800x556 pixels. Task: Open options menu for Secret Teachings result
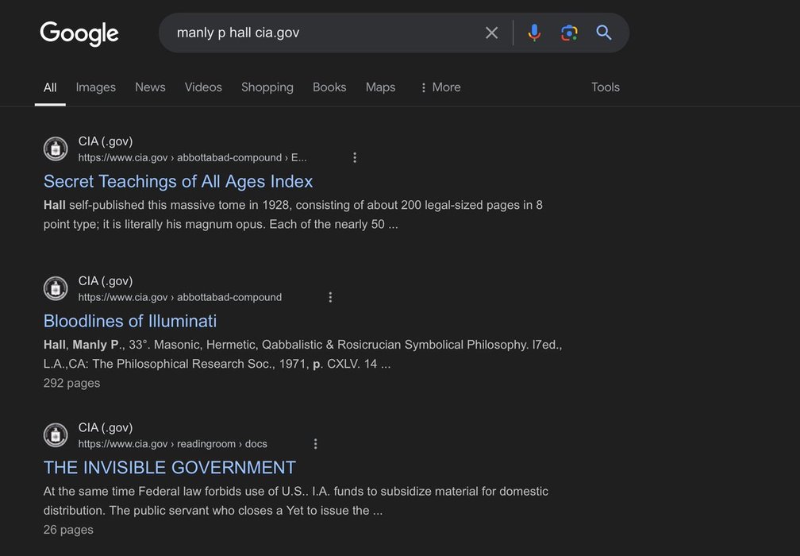355,157
